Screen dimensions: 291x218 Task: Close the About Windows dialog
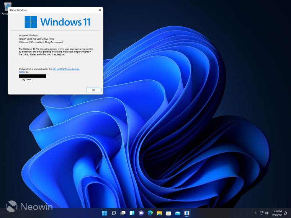[x=100, y=10]
